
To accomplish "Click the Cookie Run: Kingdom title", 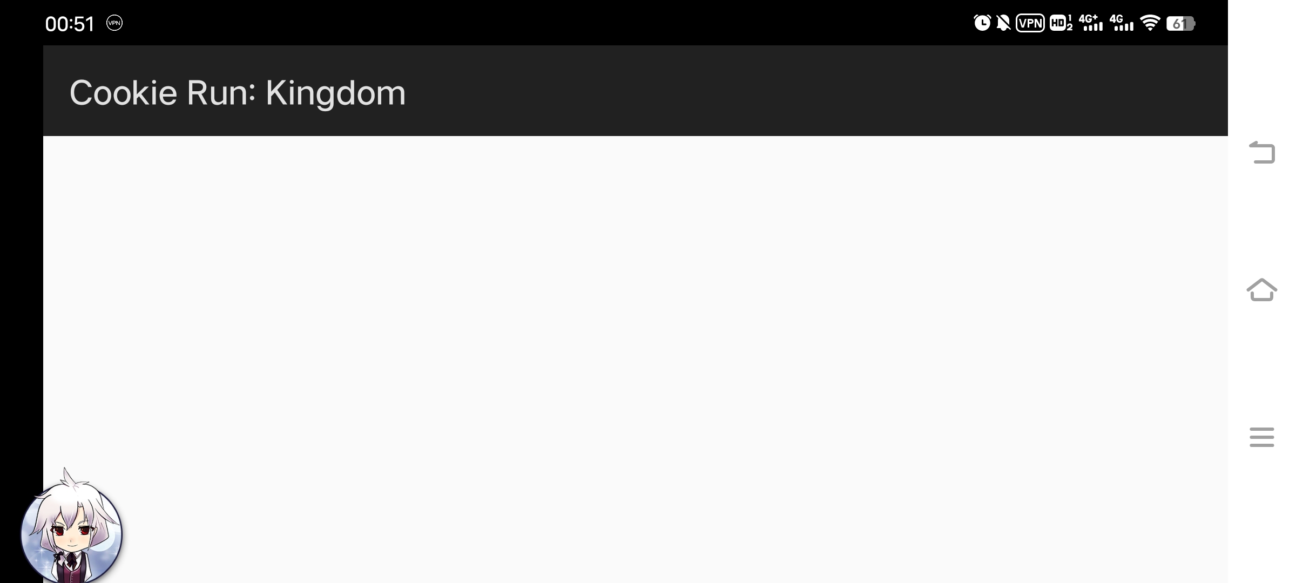I will [x=238, y=92].
